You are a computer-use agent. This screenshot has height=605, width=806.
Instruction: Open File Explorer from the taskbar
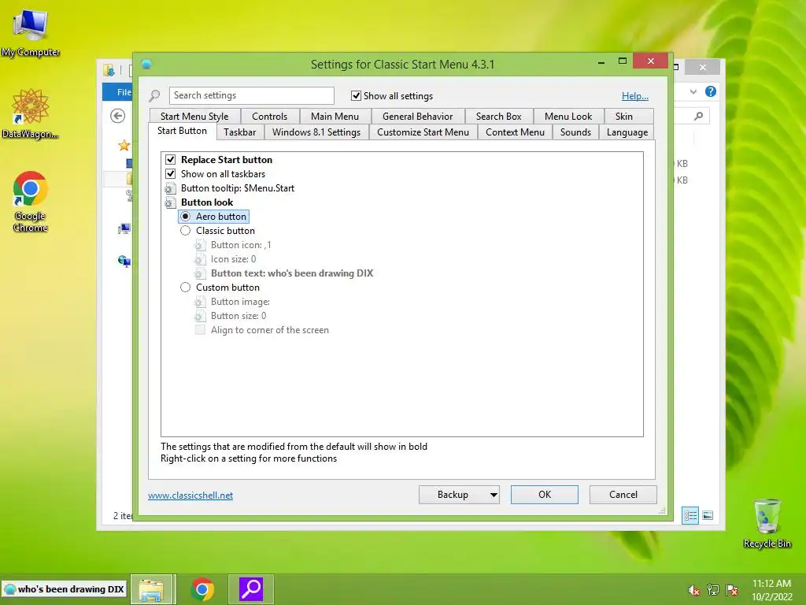pos(153,589)
